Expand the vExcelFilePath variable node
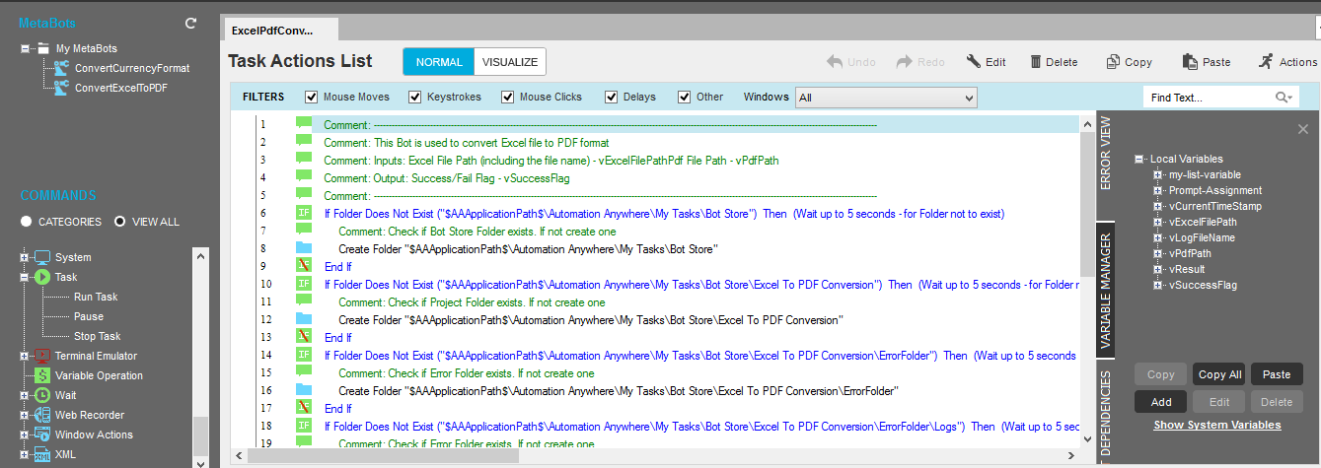 pyautogui.click(x=1157, y=222)
